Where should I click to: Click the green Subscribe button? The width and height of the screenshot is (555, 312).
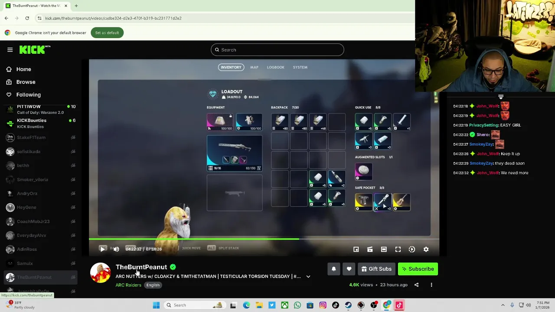[x=418, y=269]
